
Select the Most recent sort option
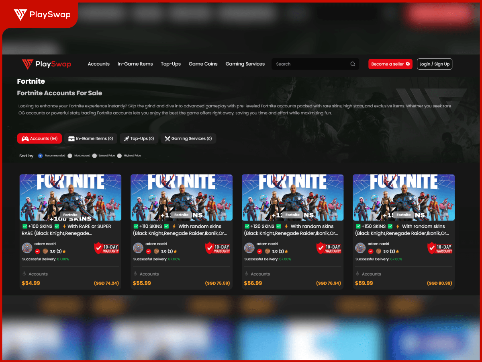pos(70,156)
